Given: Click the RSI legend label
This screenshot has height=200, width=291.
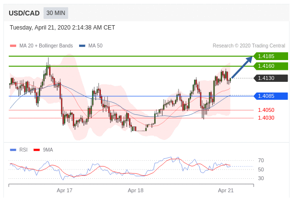Looking at the screenshot, I should coord(23,150).
